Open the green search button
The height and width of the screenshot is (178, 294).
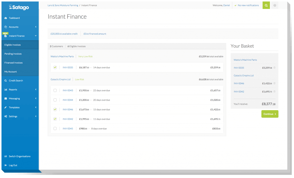coord(266,5)
